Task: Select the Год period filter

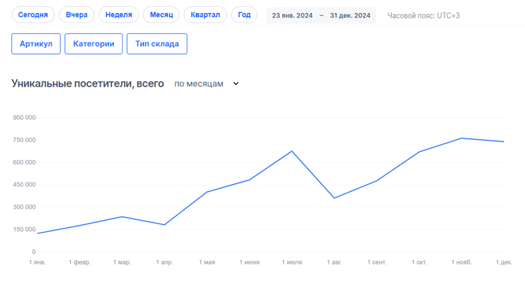Action: tap(244, 15)
